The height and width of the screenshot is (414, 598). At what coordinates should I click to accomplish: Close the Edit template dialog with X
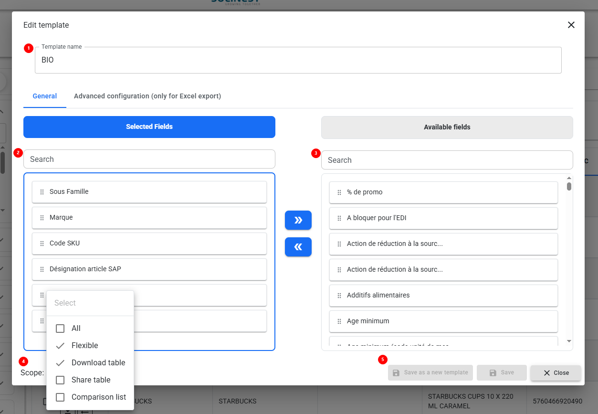(x=571, y=25)
